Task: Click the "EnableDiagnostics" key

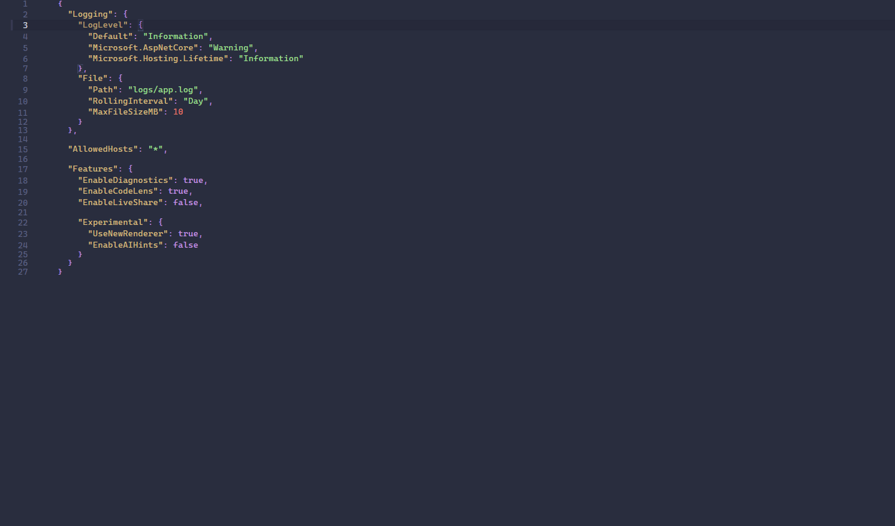Action: 125,180
